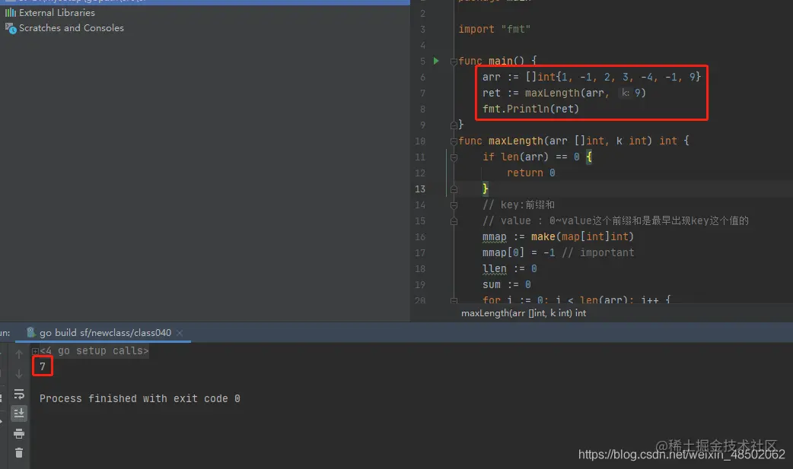This screenshot has width=793, height=469.
Task: Click fold end marker on line 9
Action: (454, 125)
